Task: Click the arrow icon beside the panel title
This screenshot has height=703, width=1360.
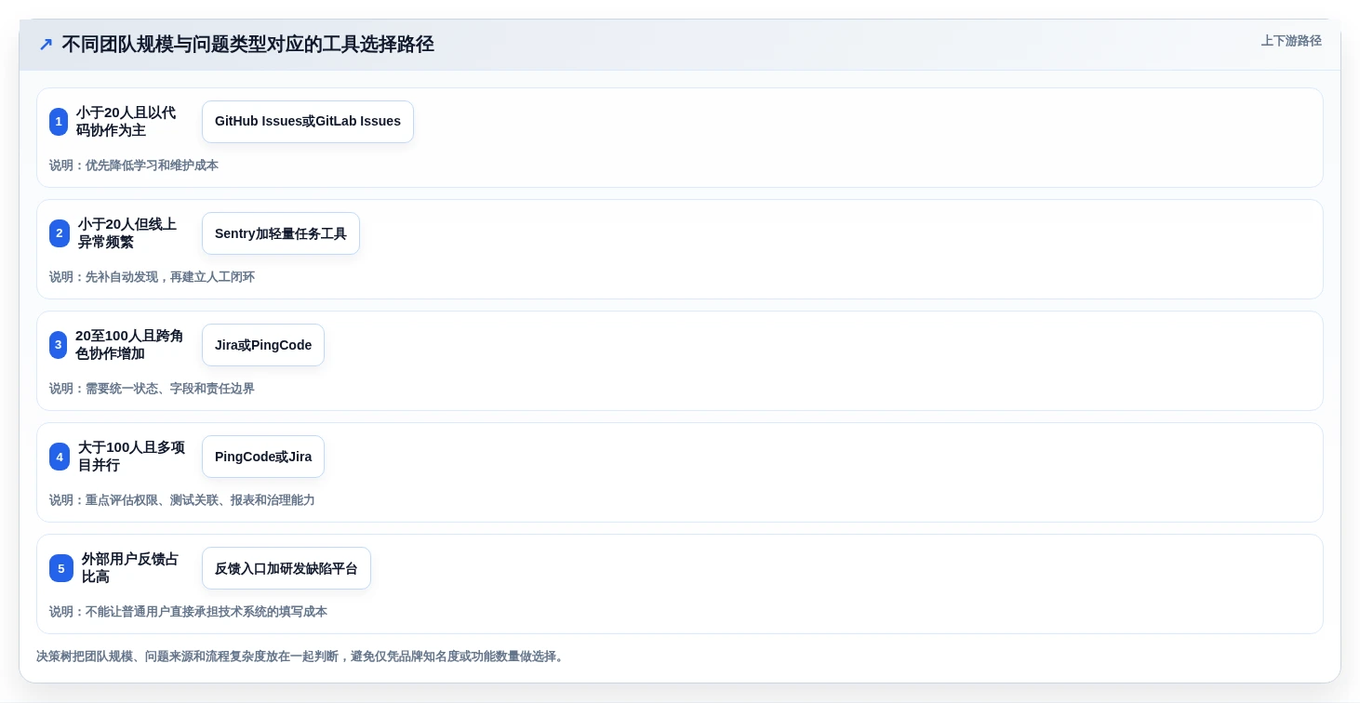Action: coord(46,45)
